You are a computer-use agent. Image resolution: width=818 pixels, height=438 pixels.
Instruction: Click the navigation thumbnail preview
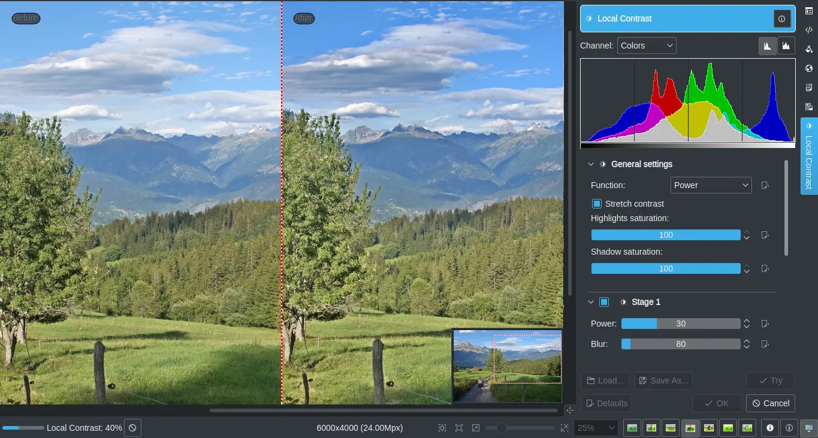tap(508, 364)
